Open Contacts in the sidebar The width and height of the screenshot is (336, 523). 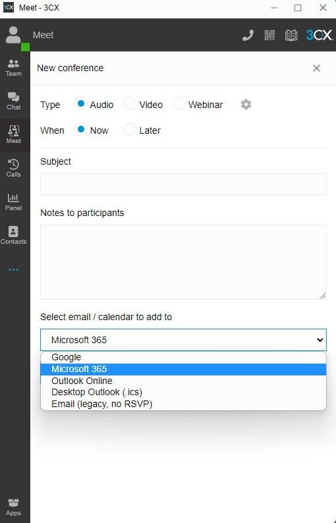click(13, 236)
